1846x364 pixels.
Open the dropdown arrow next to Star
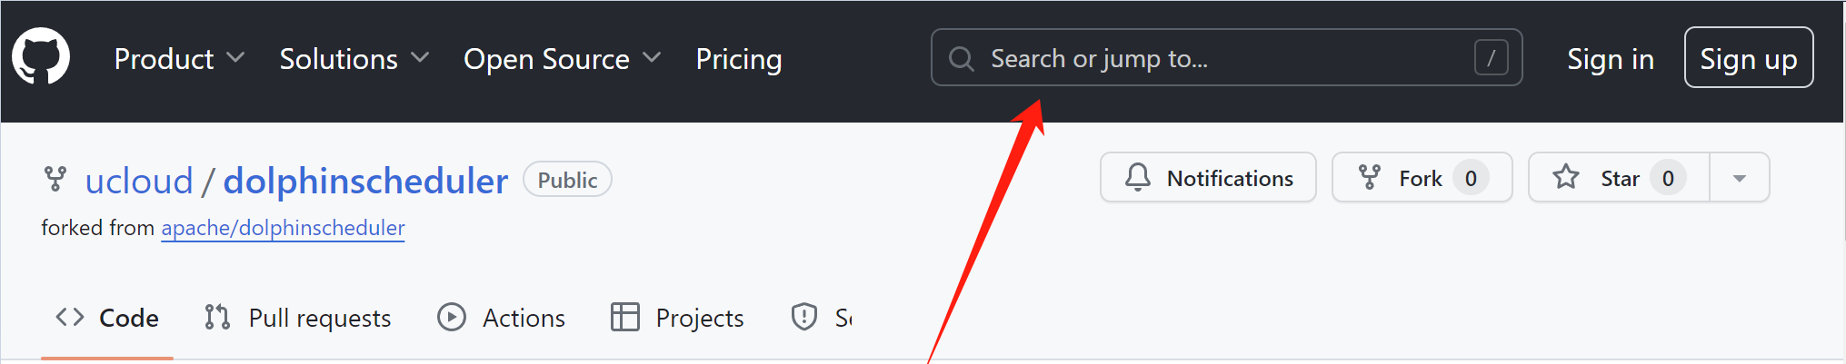coord(1740,178)
